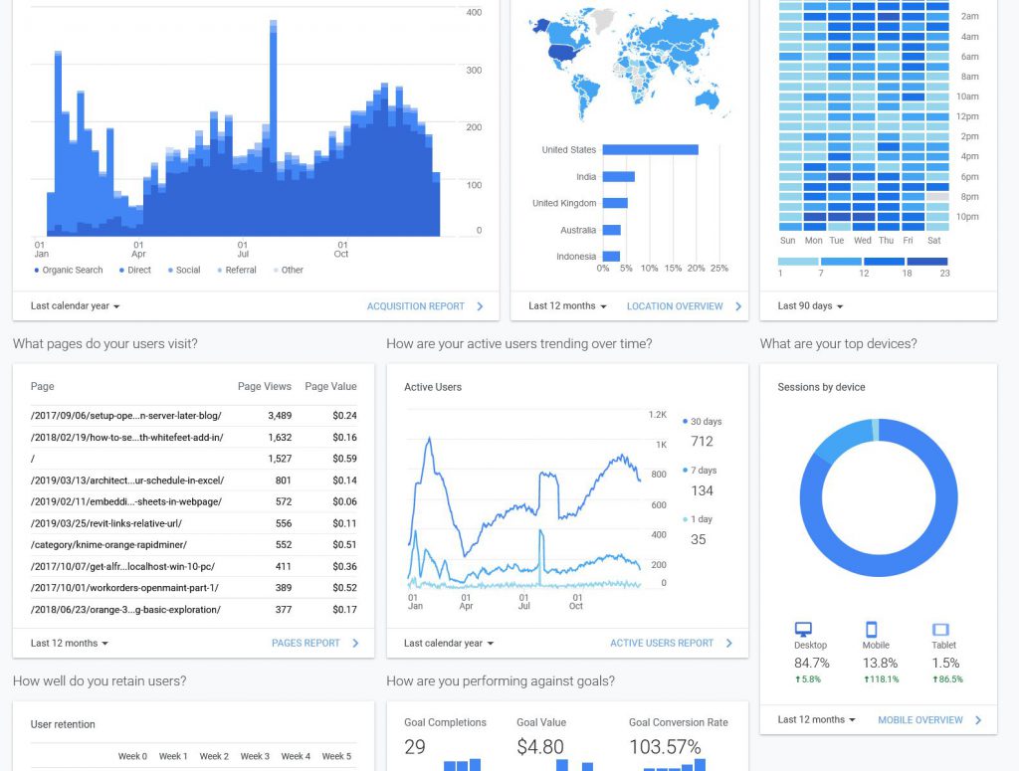Open the /2019/03/25/revit-links-relative-url/ page row
This screenshot has height=771, width=1019.
[x=106, y=523]
